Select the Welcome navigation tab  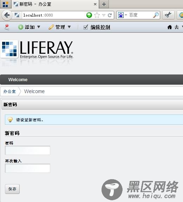click(x=18, y=80)
